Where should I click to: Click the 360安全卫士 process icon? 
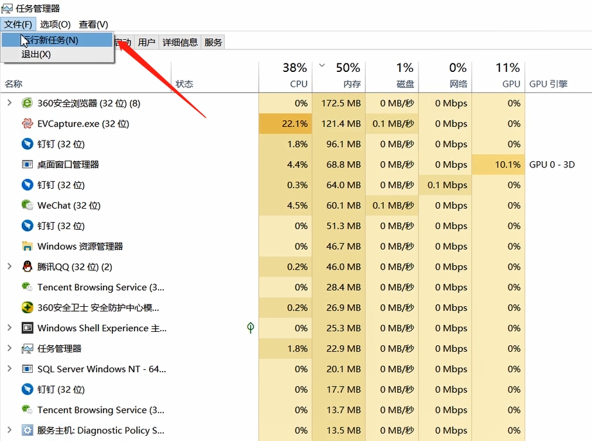point(27,307)
